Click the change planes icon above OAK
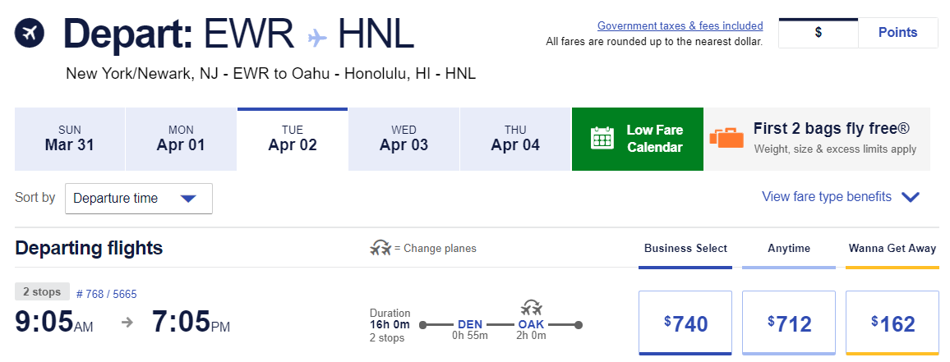This screenshot has width=950, height=362. tap(531, 309)
